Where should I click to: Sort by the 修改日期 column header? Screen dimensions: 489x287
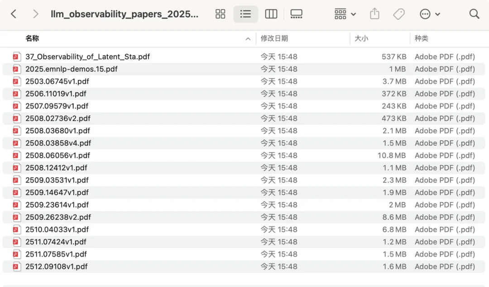point(274,38)
